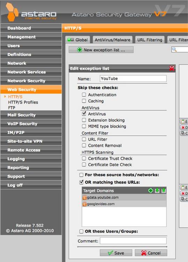Enable For these source hosts/networks

pos(81,175)
